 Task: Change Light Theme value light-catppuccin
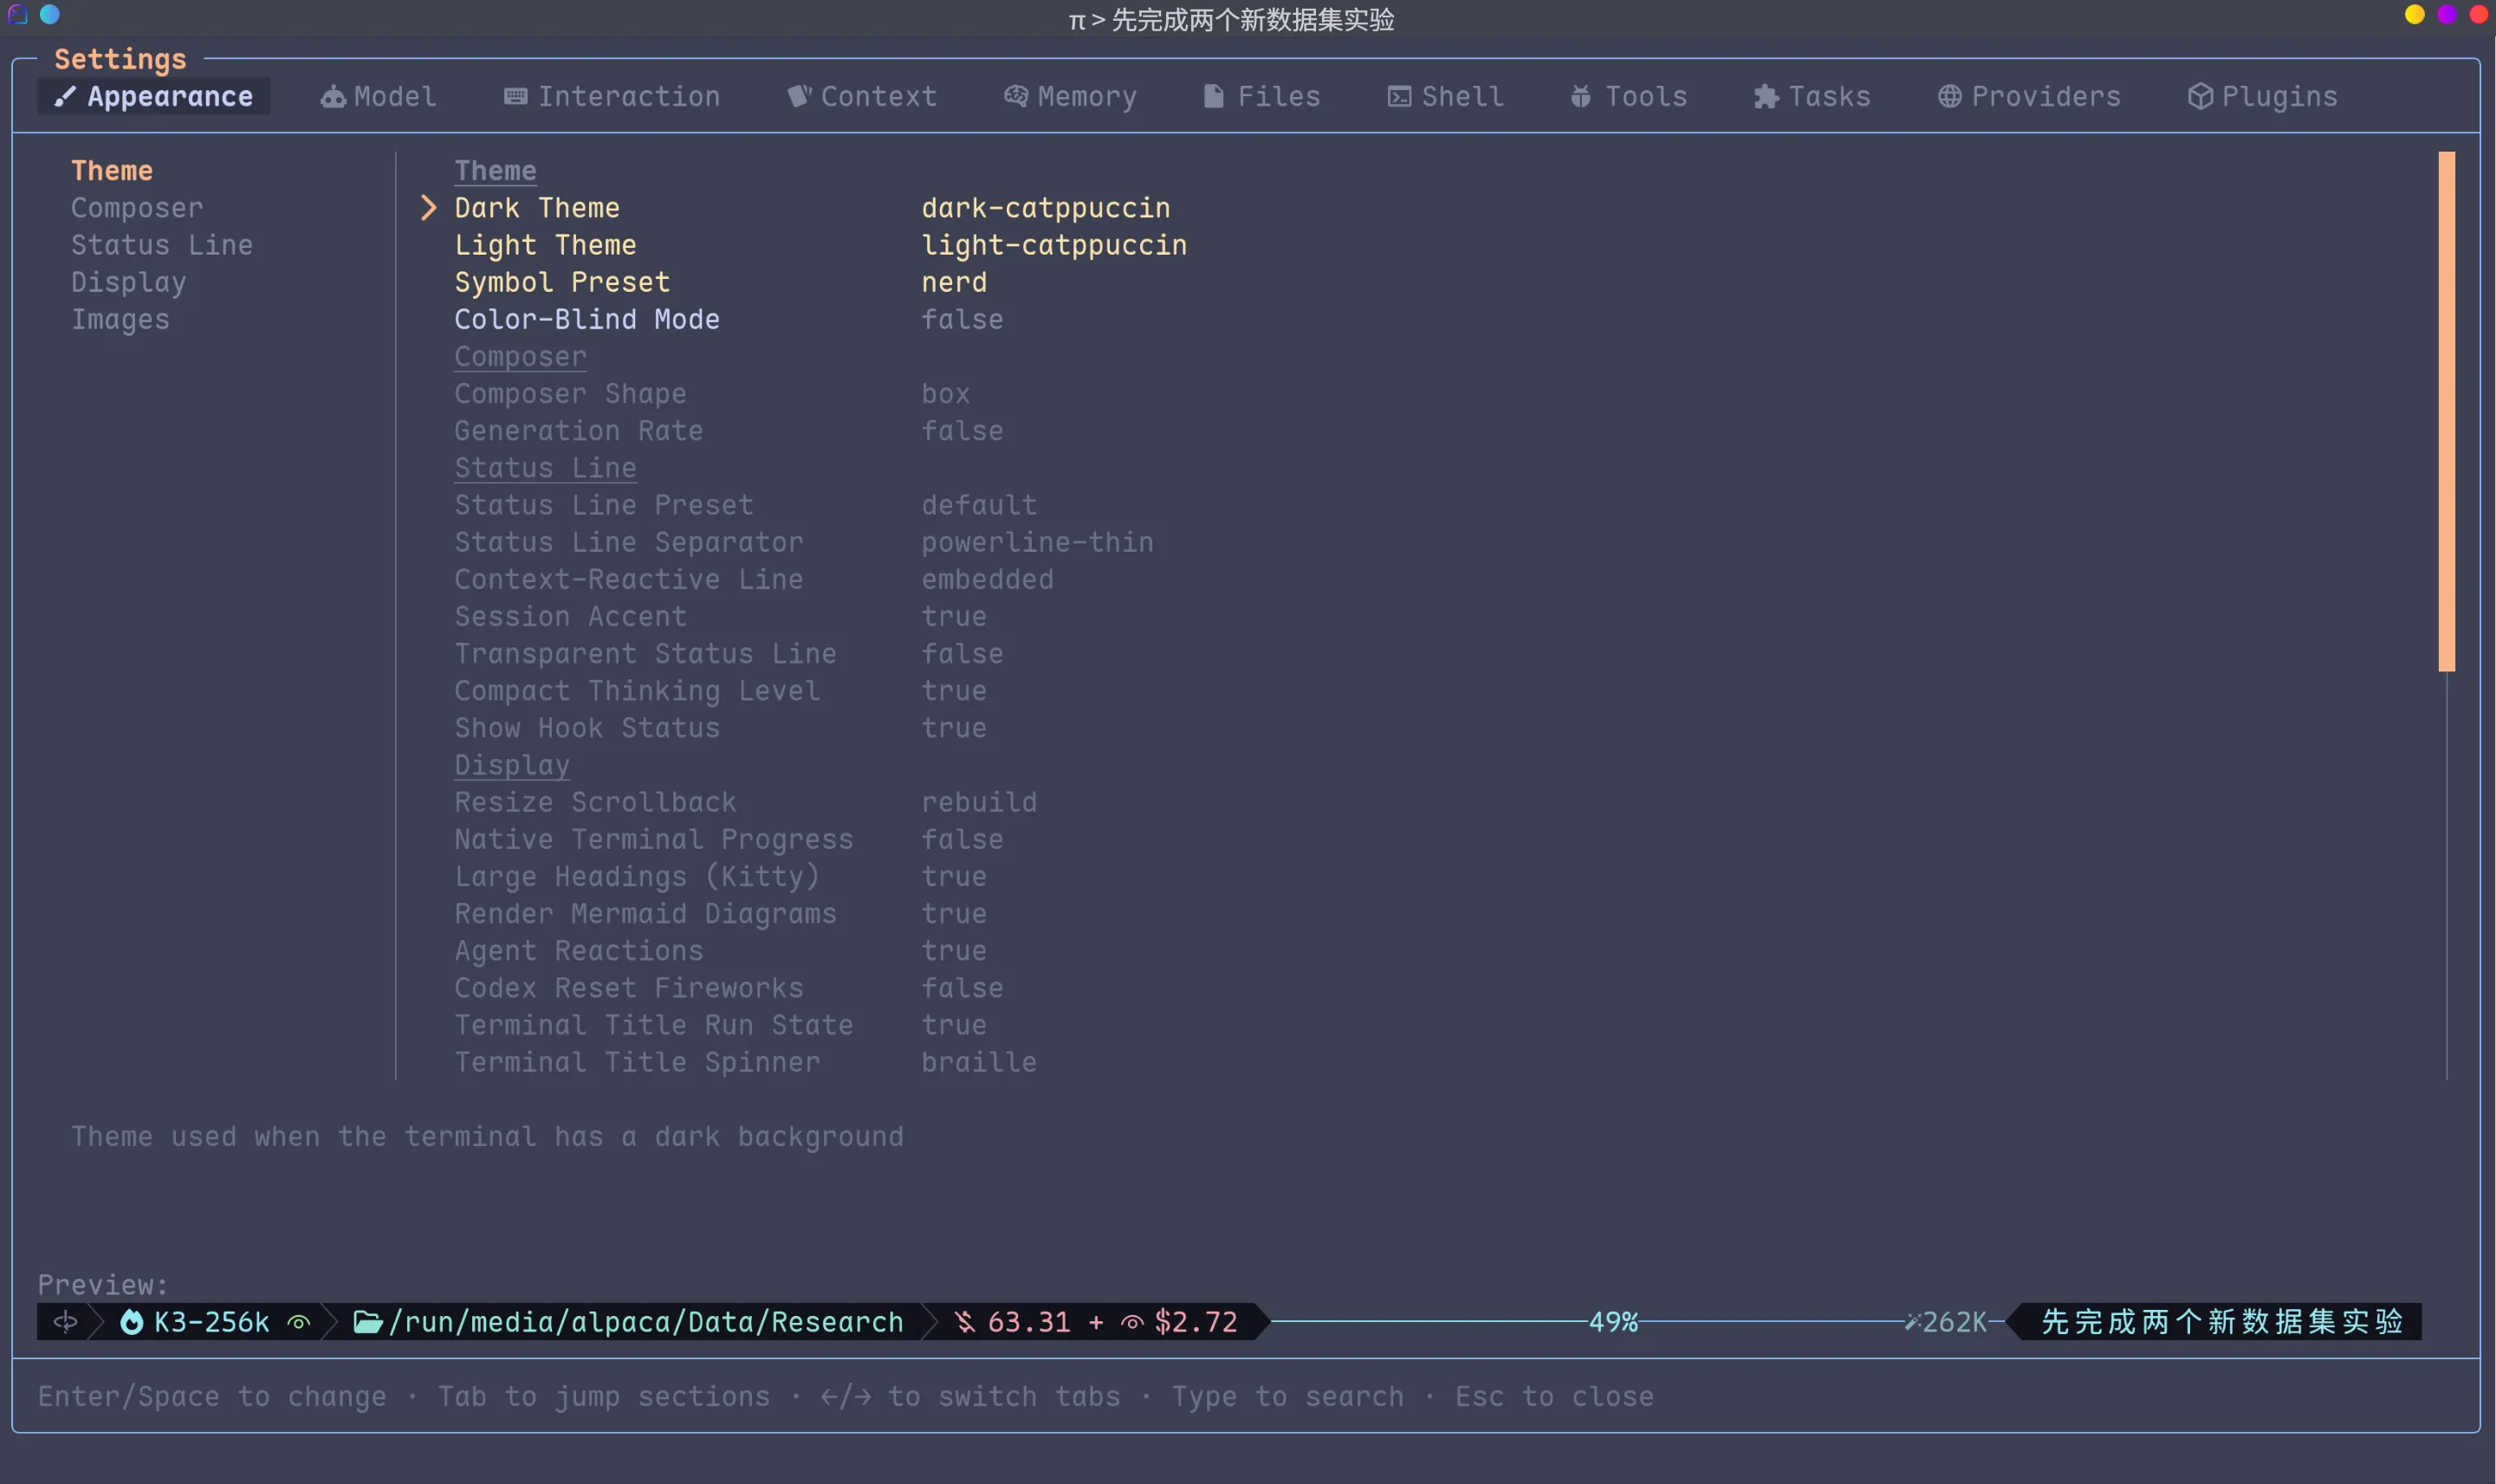click(1054, 245)
